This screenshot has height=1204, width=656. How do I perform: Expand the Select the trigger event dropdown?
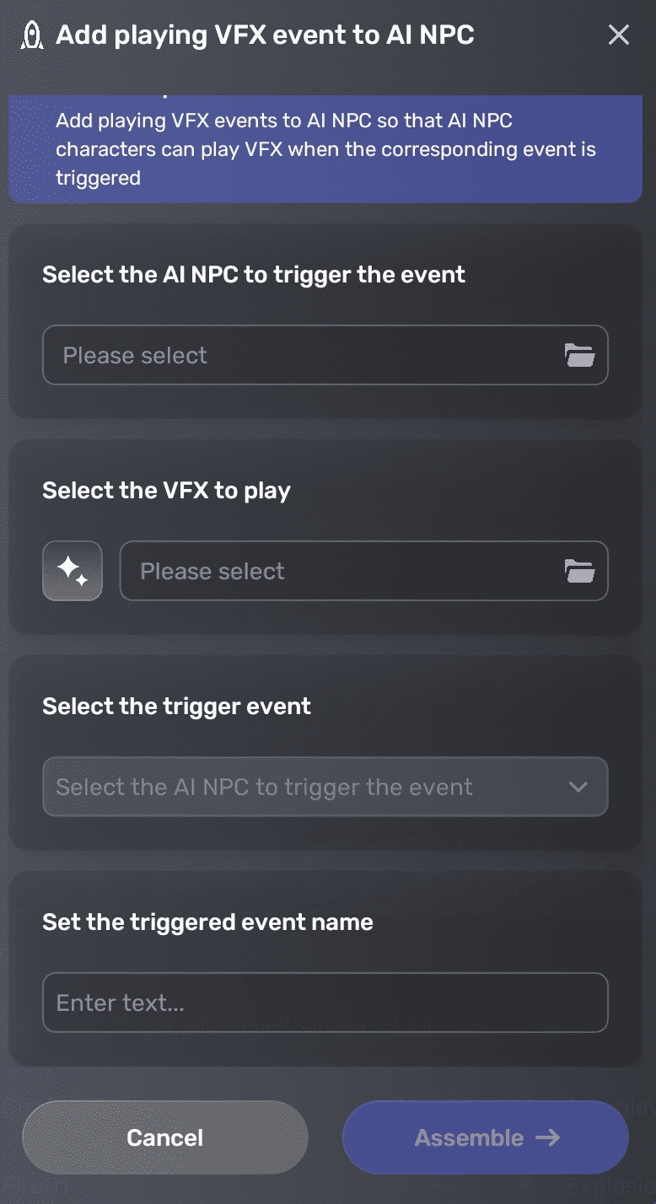[325, 787]
